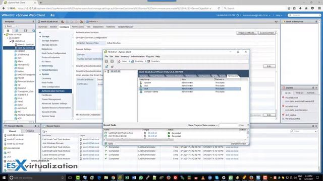Viewport: 323px width, 181px height.
Task: Click the Web Client search field
Action: point(305,16)
